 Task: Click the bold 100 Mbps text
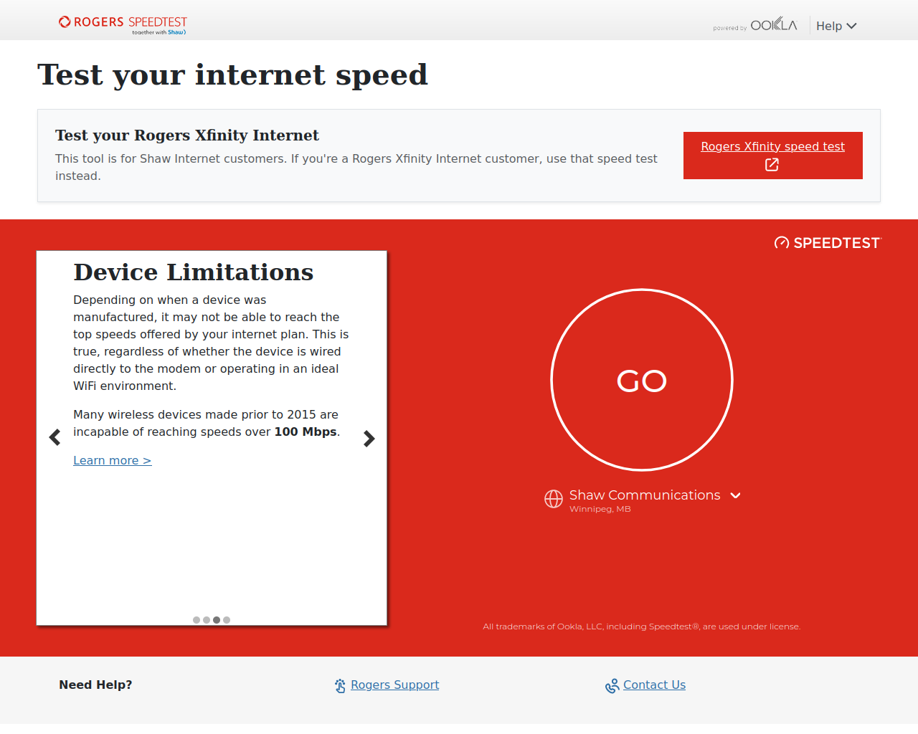[x=306, y=432]
